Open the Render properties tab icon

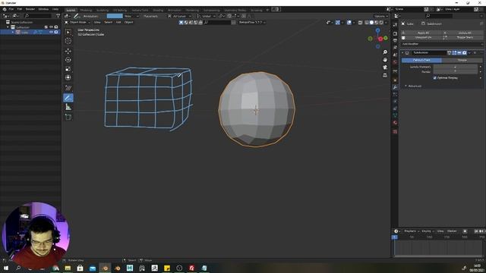point(395,33)
